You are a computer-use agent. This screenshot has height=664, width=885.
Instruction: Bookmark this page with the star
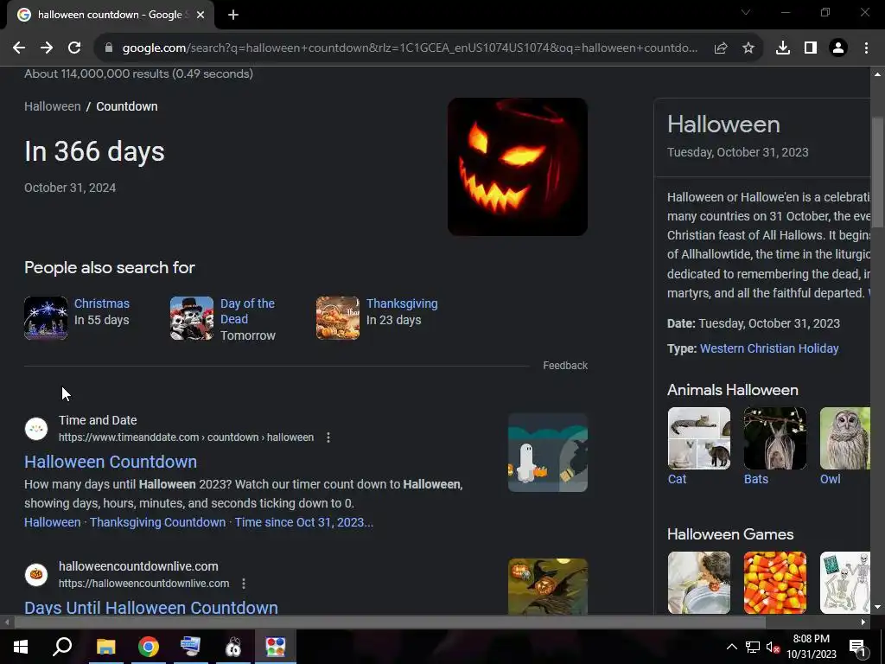(748, 48)
